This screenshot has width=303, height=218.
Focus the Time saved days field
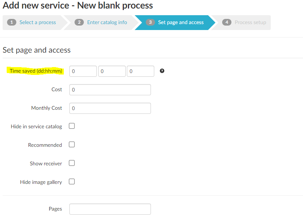pyautogui.click(x=83, y=71)
